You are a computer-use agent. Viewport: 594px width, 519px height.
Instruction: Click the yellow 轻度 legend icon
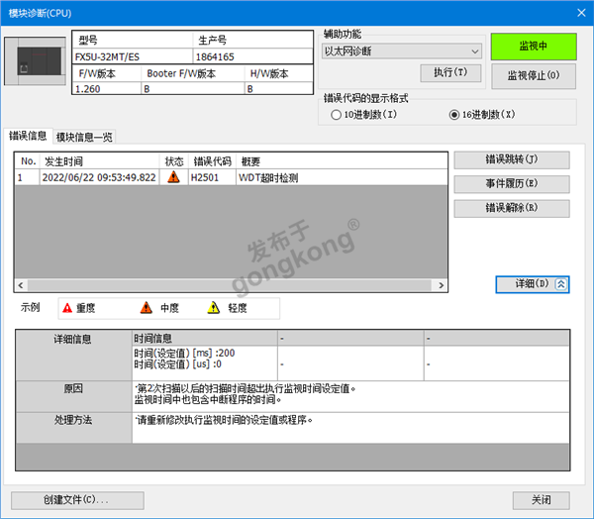point(214,307)
